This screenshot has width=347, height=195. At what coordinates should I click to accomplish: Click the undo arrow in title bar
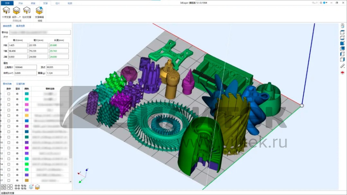pyautogui.click(x=313, y=3)
